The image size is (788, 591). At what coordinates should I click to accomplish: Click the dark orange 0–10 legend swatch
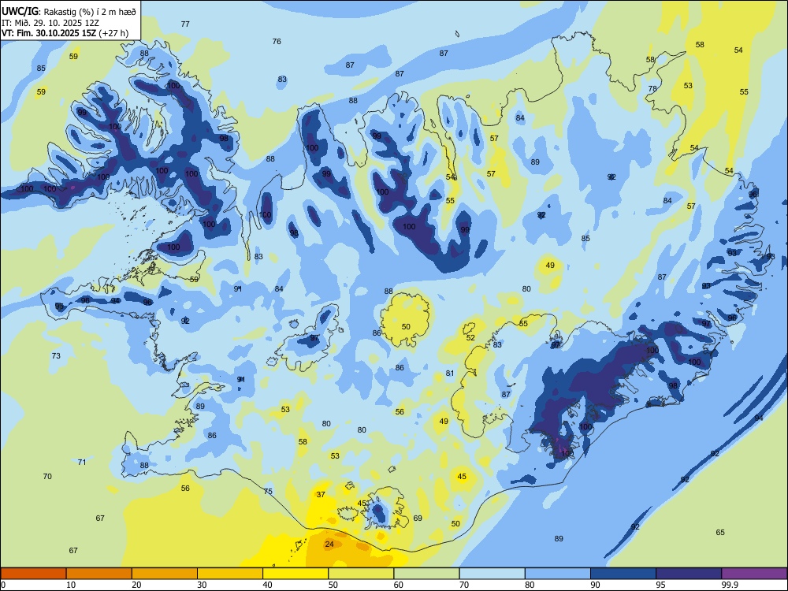33,574
